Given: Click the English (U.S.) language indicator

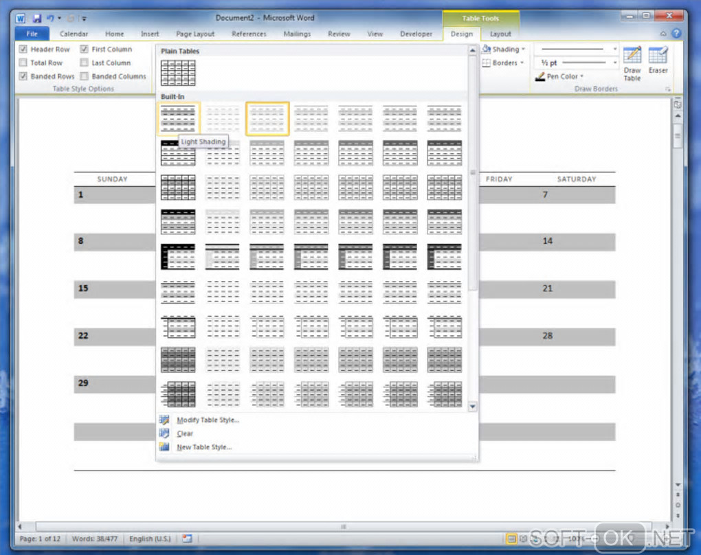Looking at the screenshot, I should coord(150,539).
